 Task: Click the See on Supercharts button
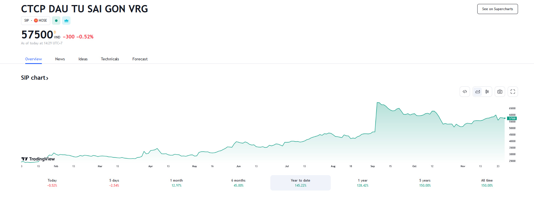pyautogui.click(x=498, y=9)
